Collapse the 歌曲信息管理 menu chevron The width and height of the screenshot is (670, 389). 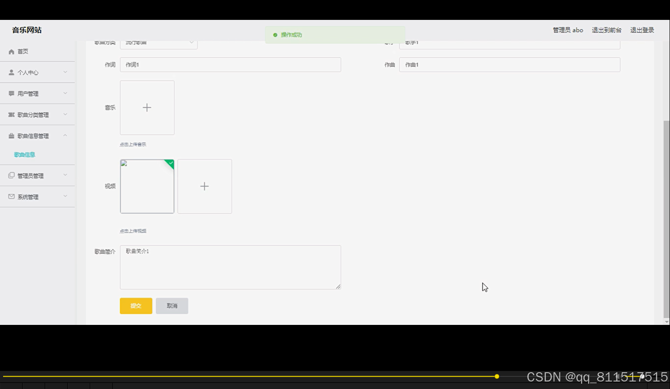pos(65,136)
